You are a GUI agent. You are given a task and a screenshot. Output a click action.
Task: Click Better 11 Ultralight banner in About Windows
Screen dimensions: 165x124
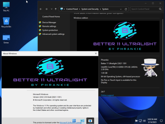click(x=50, y=72)
